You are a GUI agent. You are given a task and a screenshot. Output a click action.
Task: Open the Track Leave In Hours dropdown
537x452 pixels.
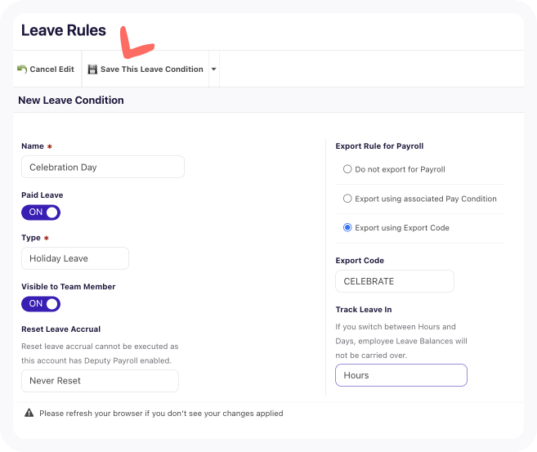[401, 375]
